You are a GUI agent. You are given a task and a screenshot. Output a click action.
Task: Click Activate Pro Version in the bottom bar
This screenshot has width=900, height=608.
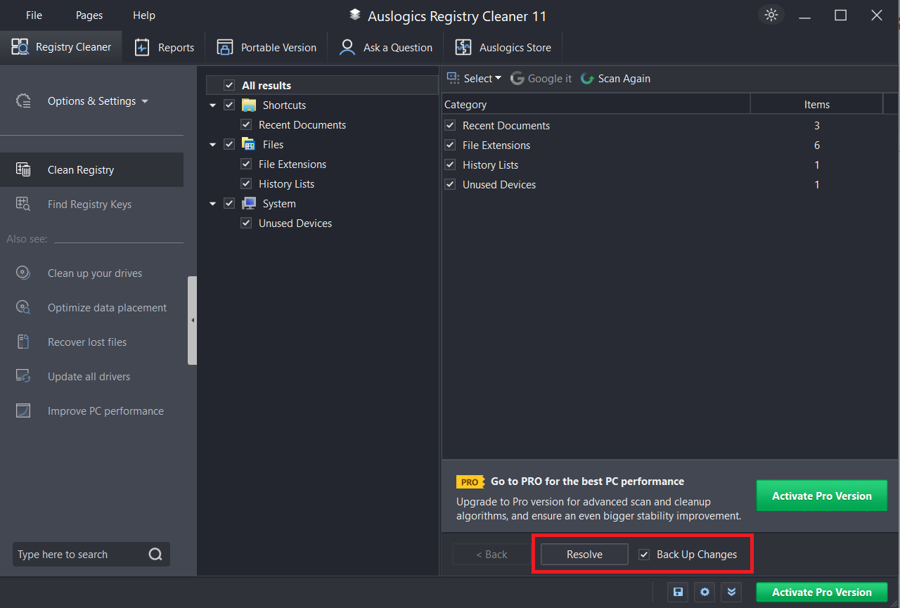821,592
